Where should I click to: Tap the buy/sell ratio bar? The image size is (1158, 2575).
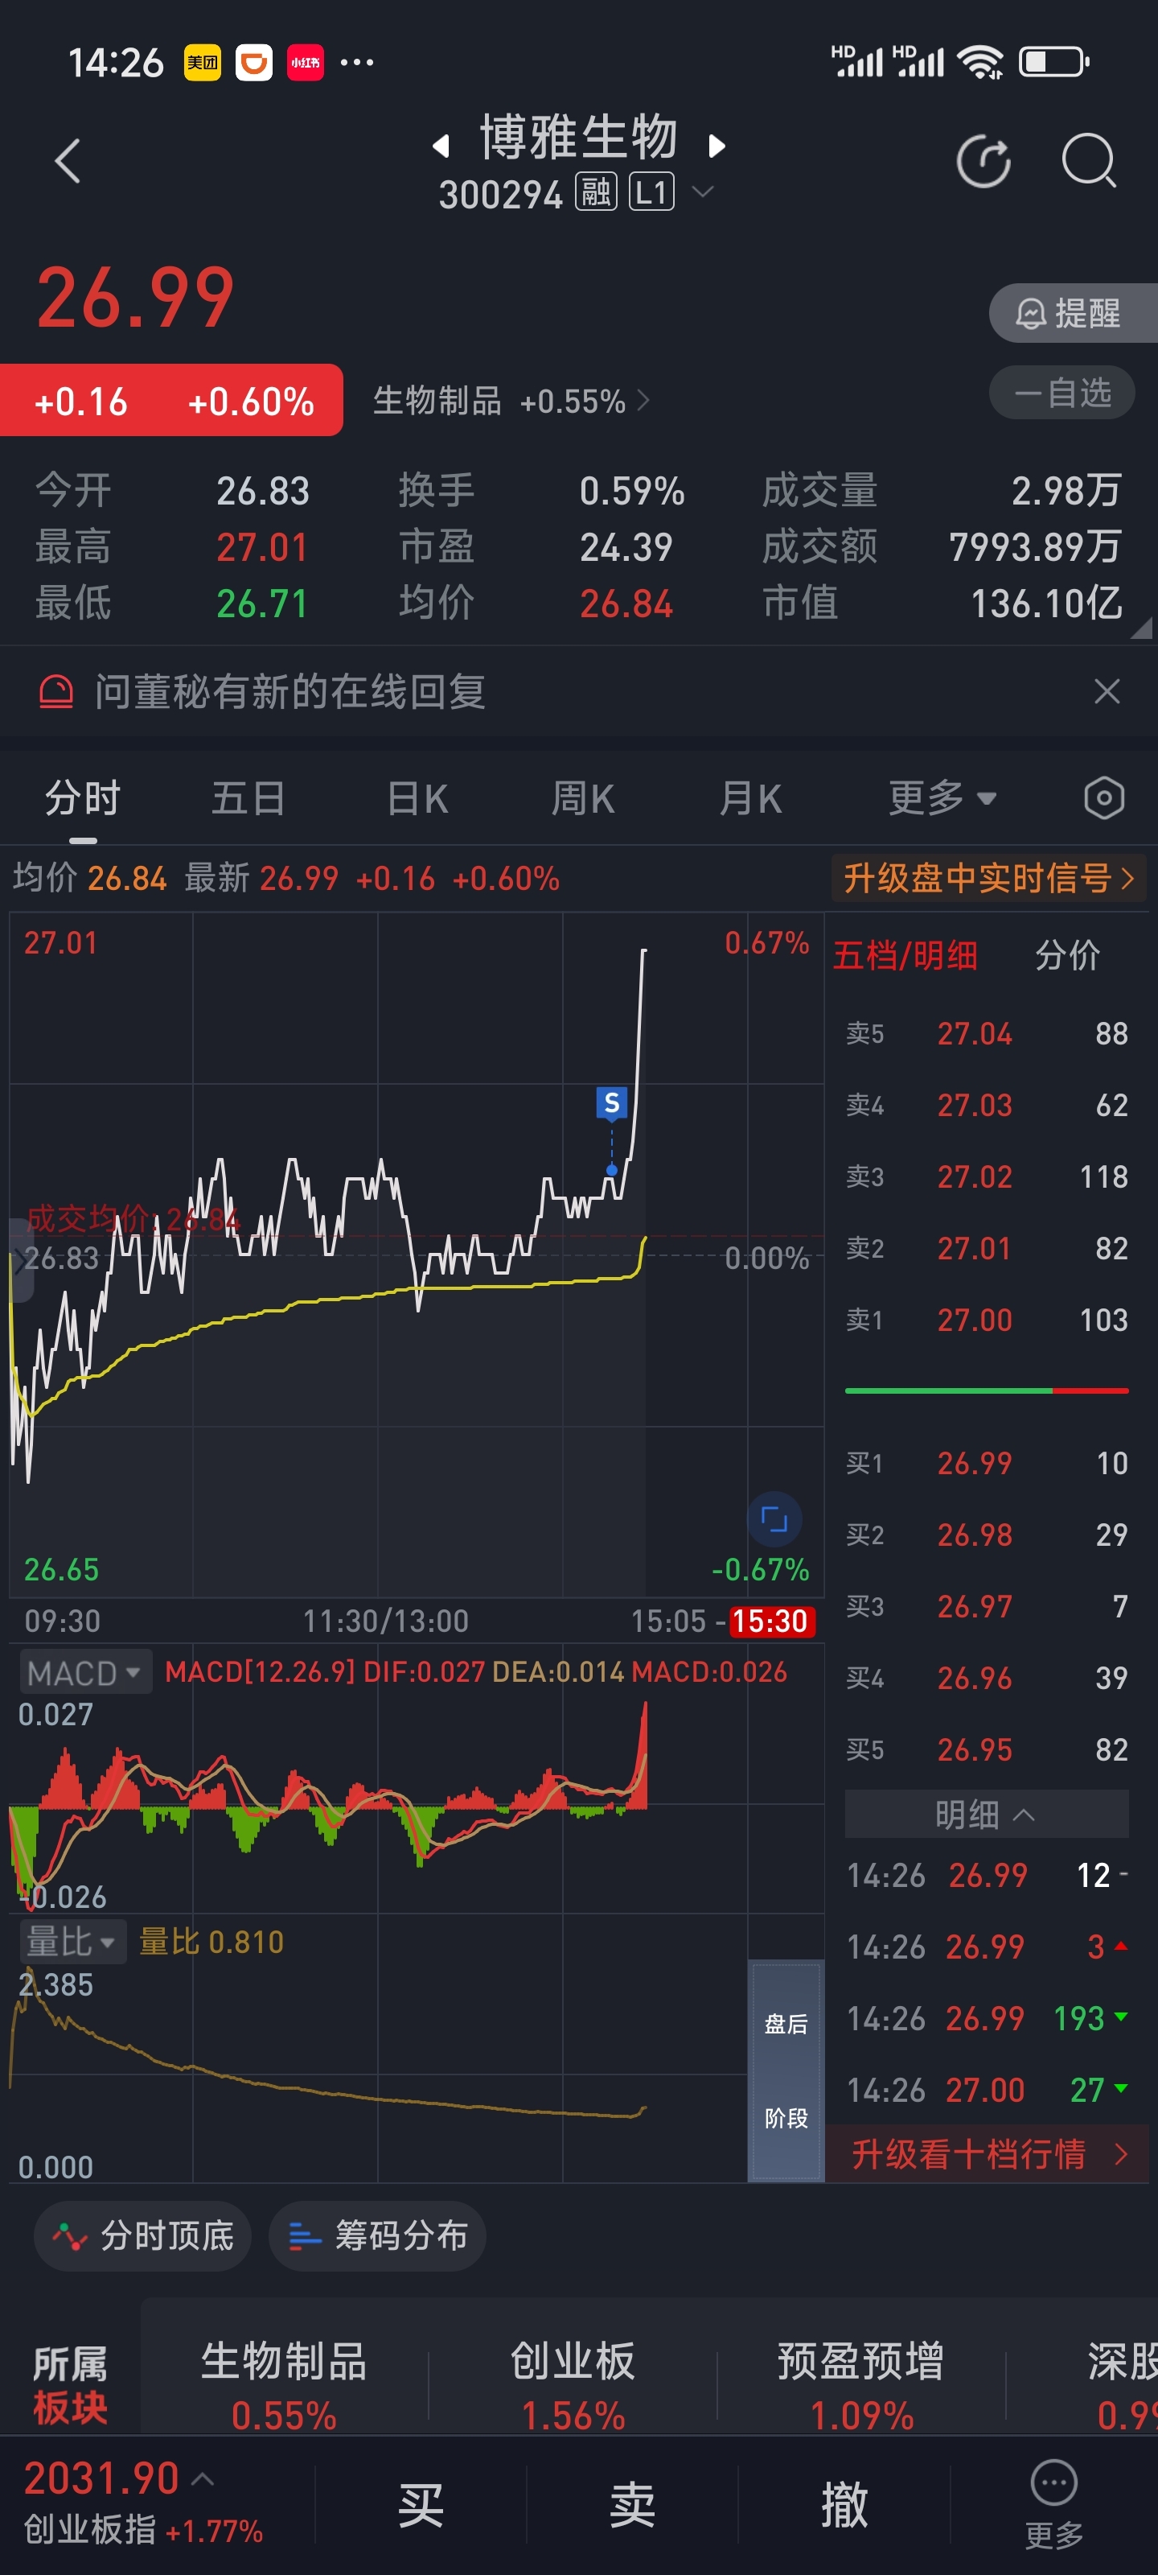[x=988, y=1390]
